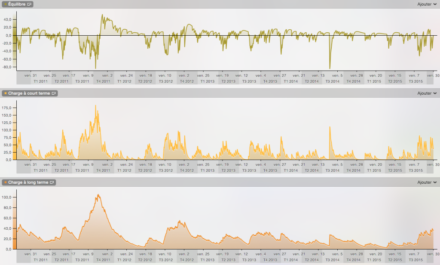Select the Charge à long terme title label
440x265 pixels.
click(x=28, y=182)
